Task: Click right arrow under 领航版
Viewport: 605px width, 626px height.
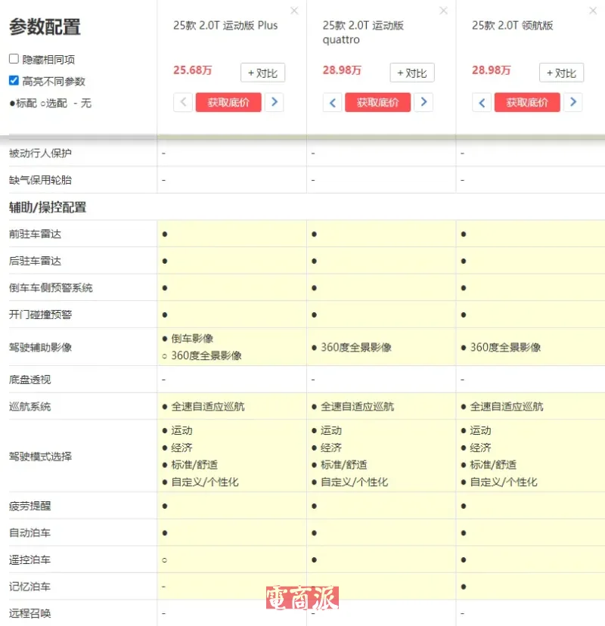Action: pyautogui.click(x=573, y=102)
